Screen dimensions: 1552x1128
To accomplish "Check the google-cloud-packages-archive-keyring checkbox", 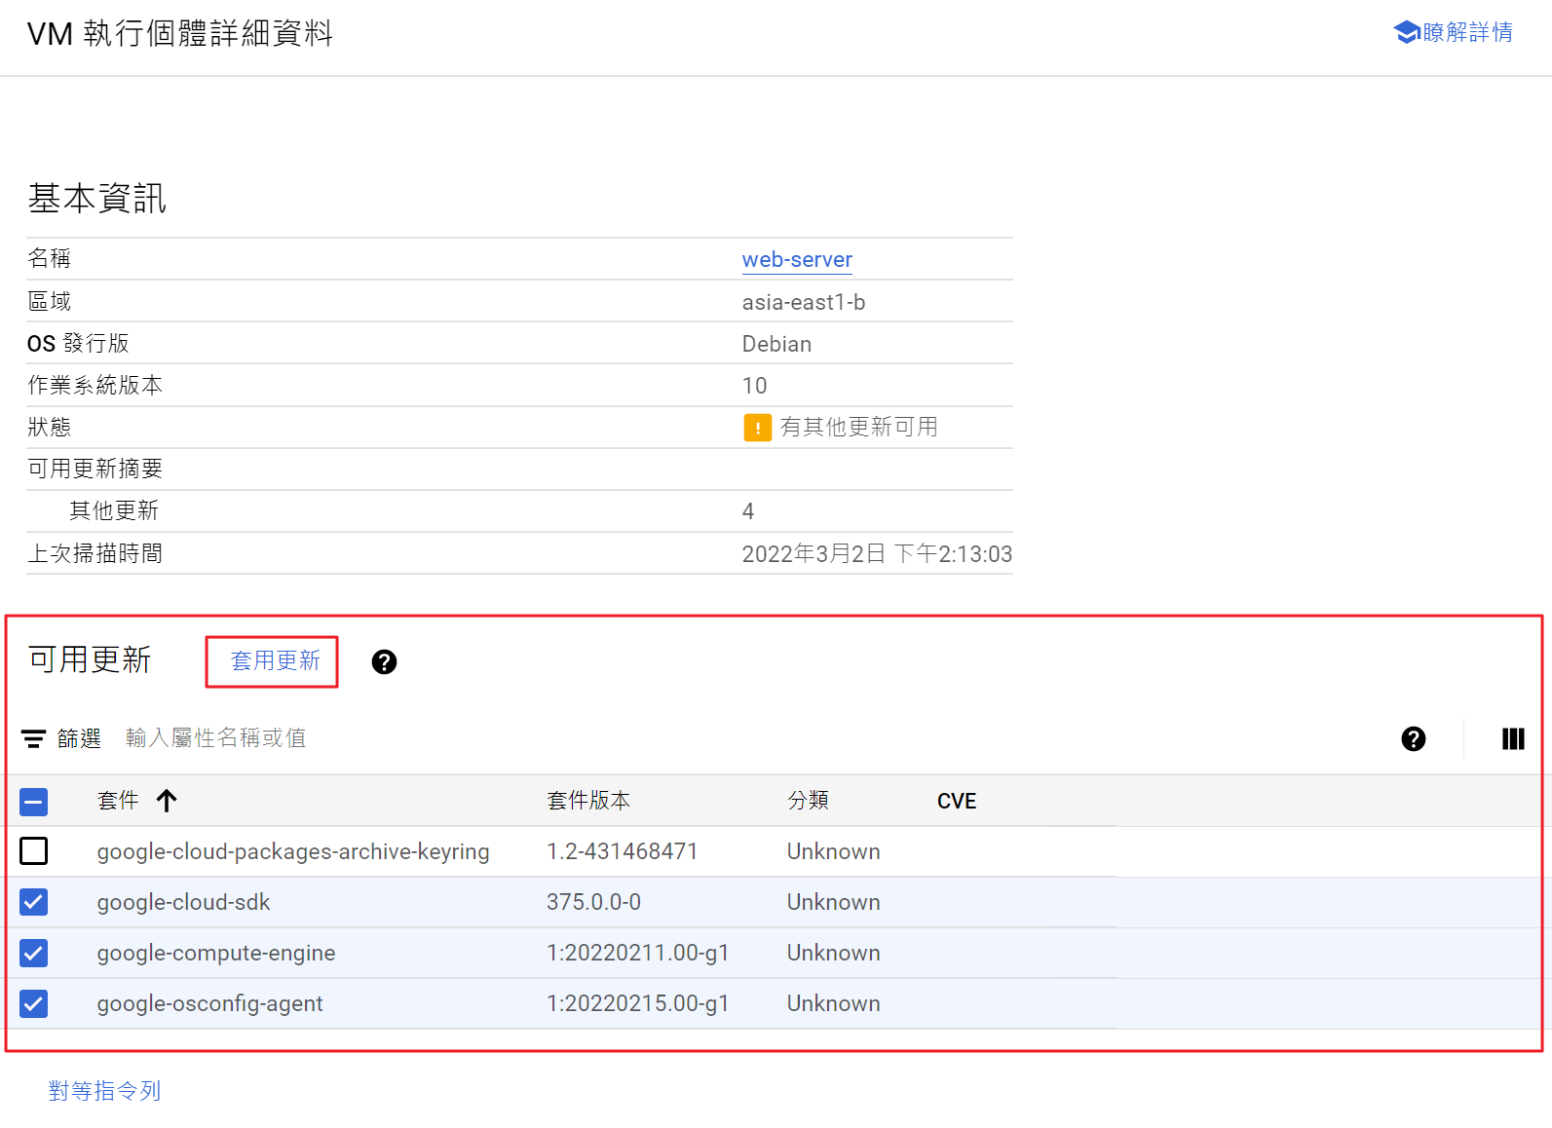I will coord(34,851).
